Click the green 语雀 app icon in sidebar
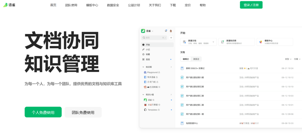The image size is (302, 137). click(143, 31)
